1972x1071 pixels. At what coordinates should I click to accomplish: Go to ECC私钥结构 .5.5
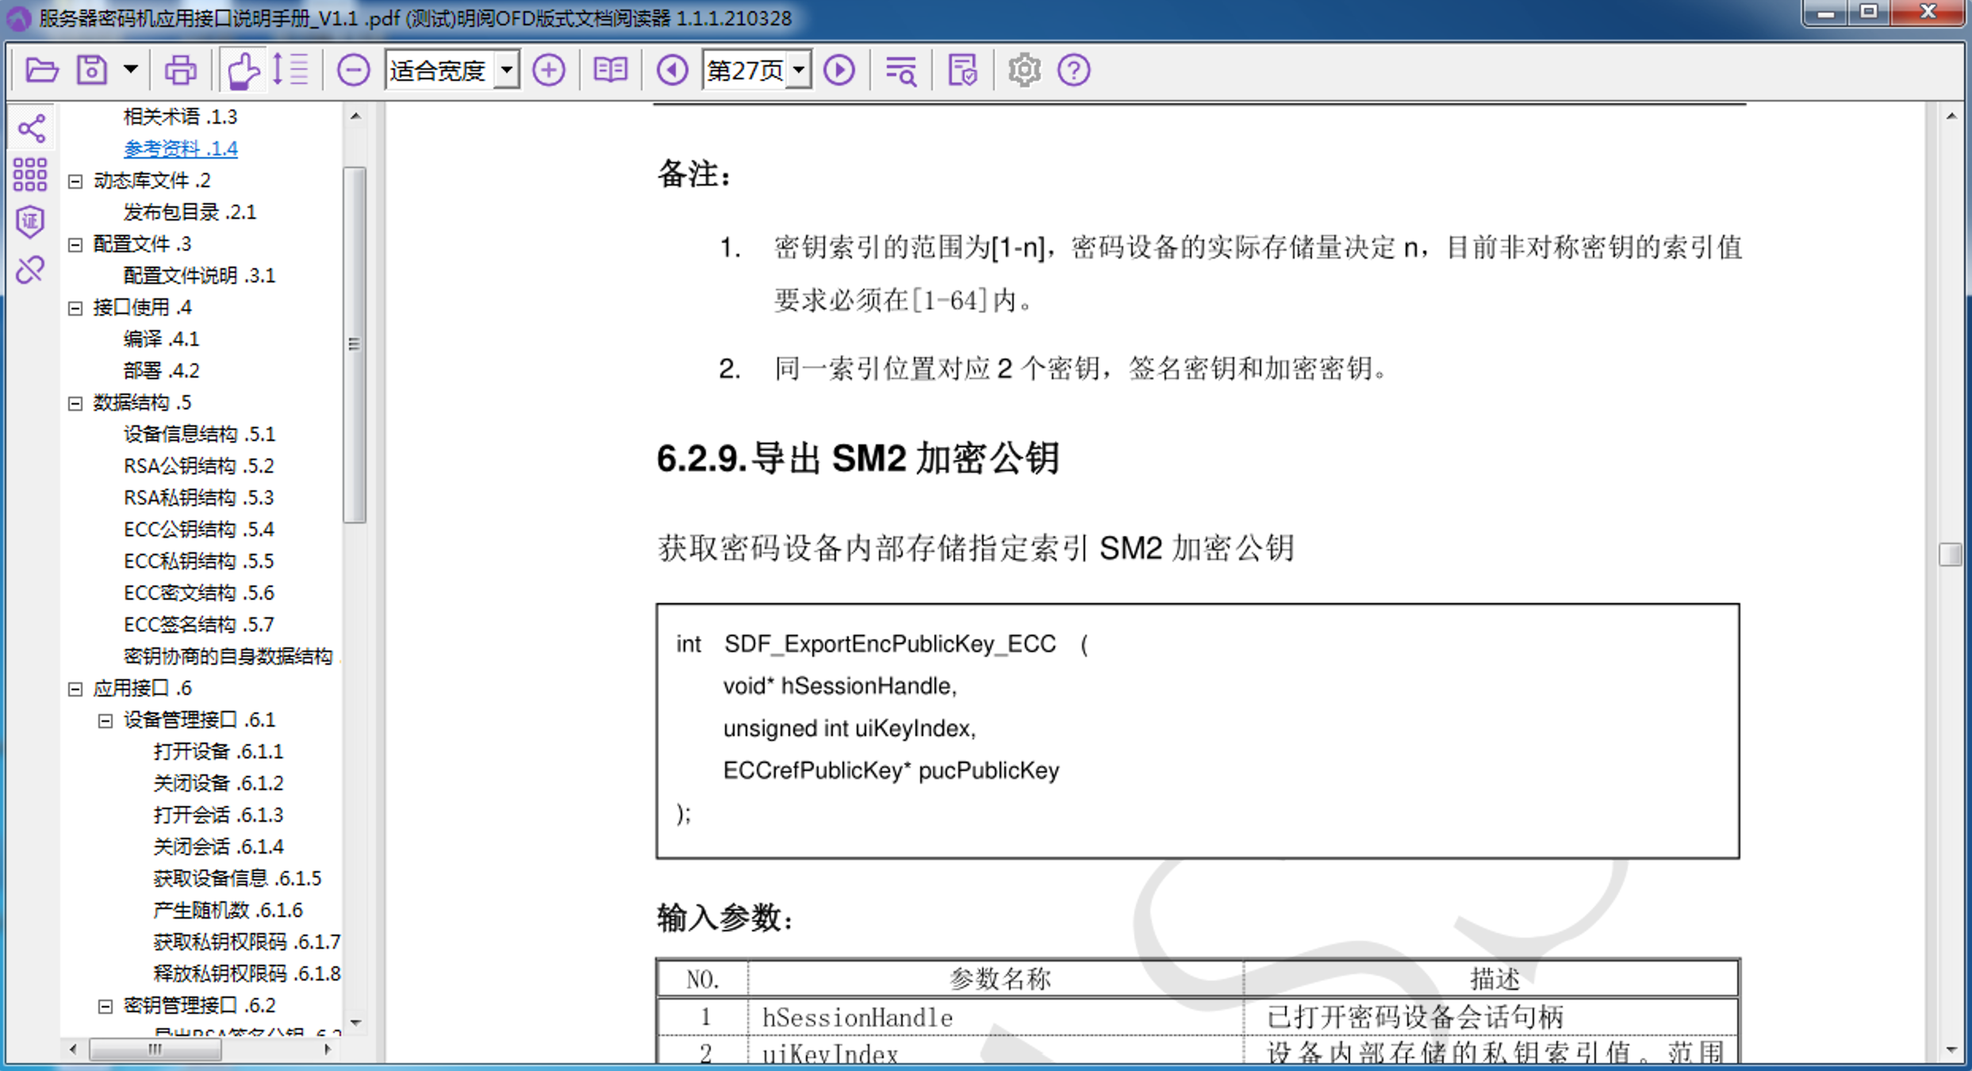198,561
